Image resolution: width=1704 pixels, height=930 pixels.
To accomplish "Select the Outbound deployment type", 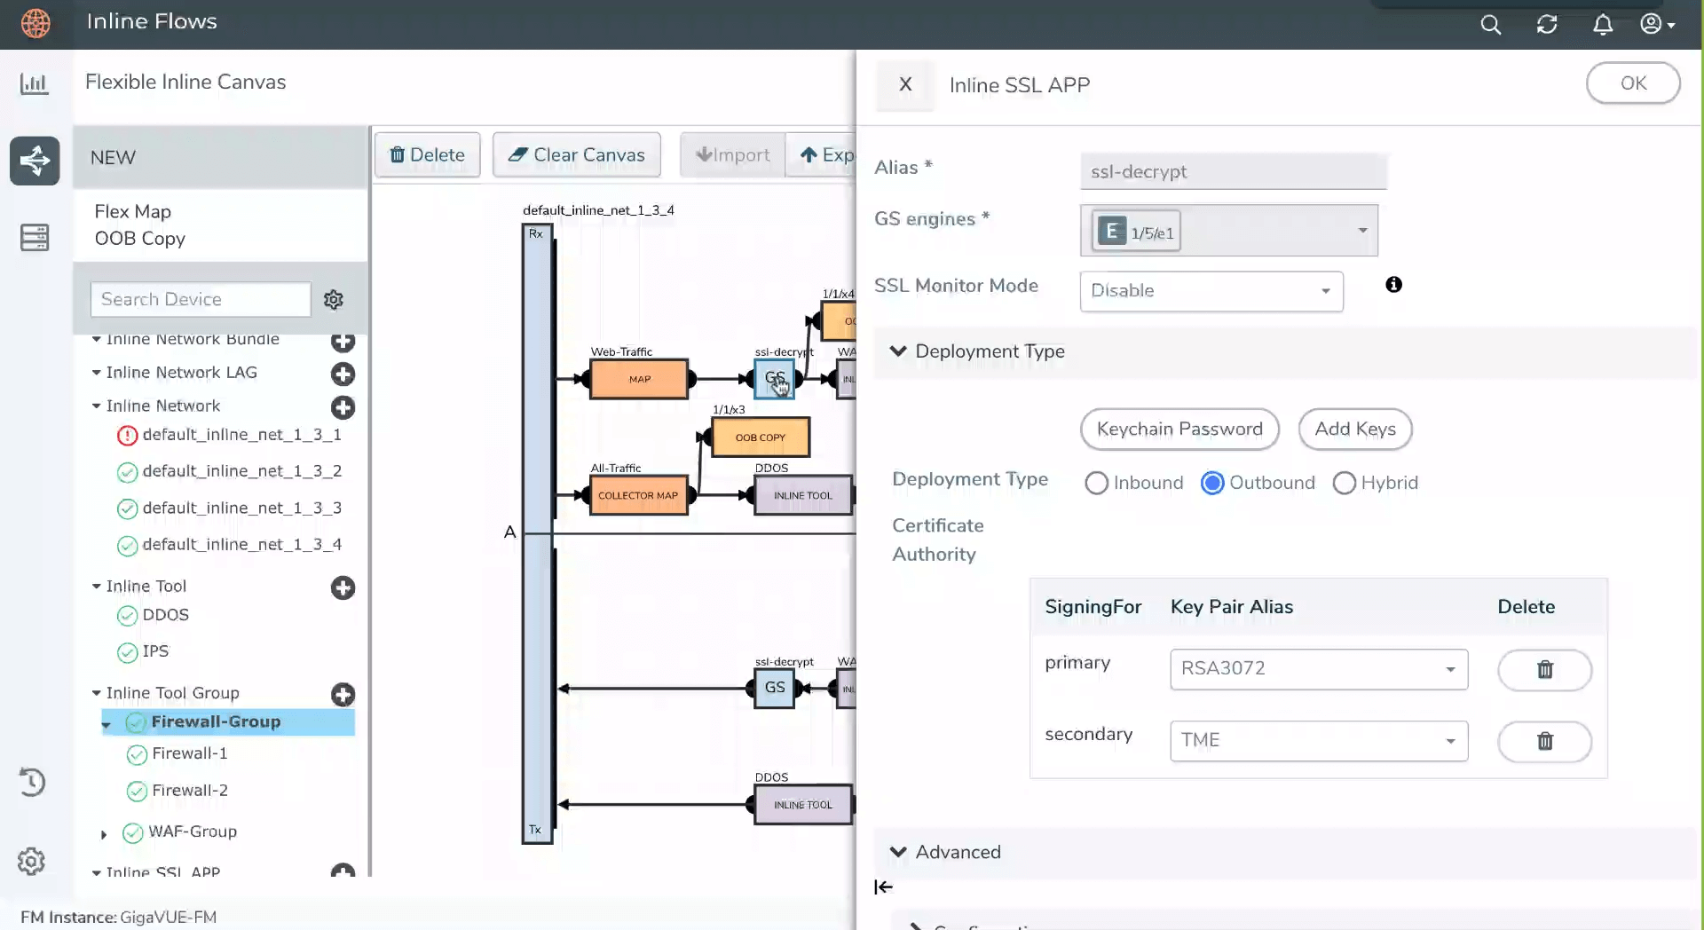I will coord(1212,483).
